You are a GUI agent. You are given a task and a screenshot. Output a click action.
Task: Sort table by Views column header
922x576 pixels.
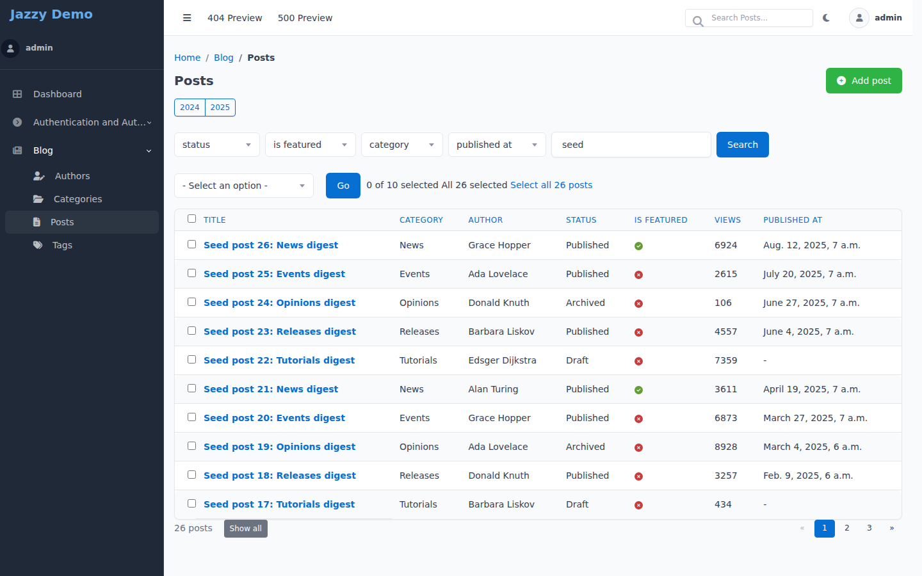727,220
